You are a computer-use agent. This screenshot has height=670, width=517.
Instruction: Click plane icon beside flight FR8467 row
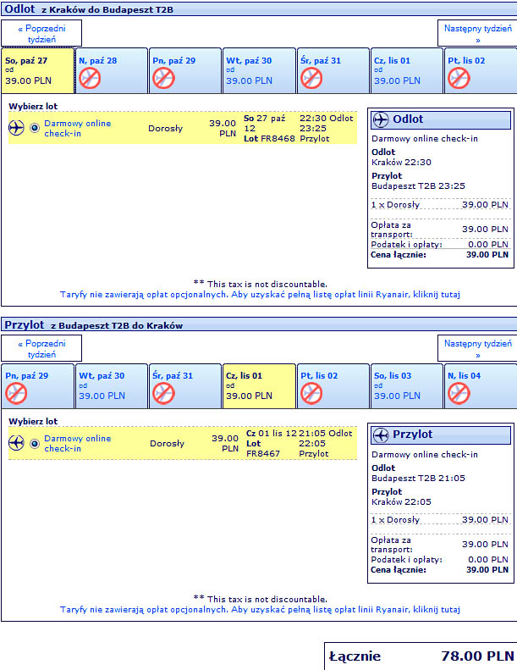16,443
